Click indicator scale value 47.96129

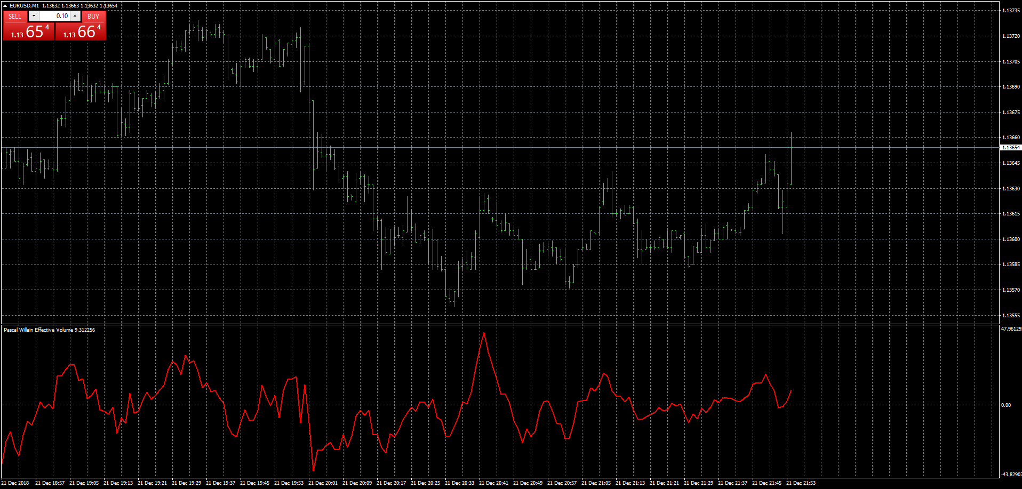click(x=1011, y=329)
